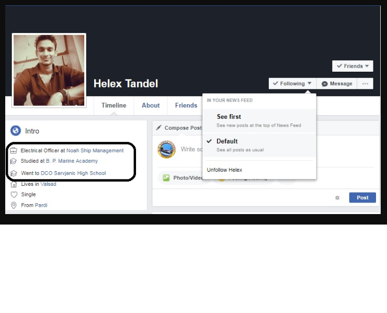Click Compose Post pencil icon
The width and height of the screenshot is (387, 313).
(158, 128)
